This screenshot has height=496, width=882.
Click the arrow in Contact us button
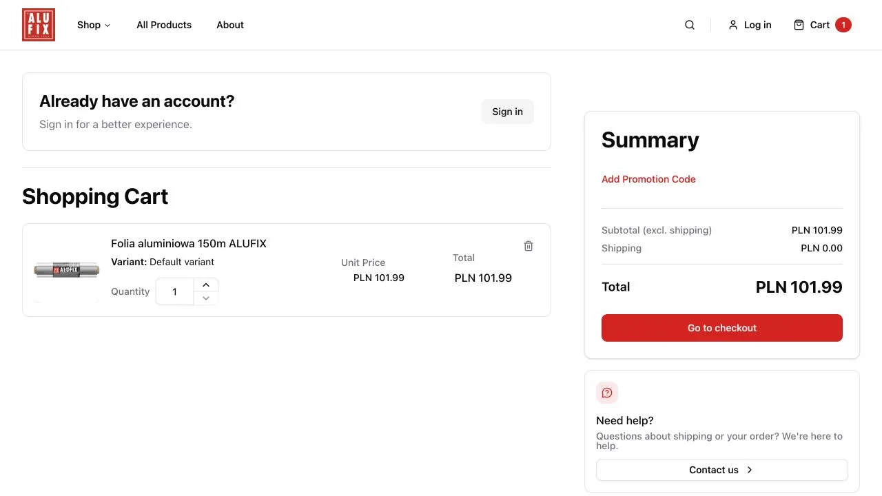point(750,470)
